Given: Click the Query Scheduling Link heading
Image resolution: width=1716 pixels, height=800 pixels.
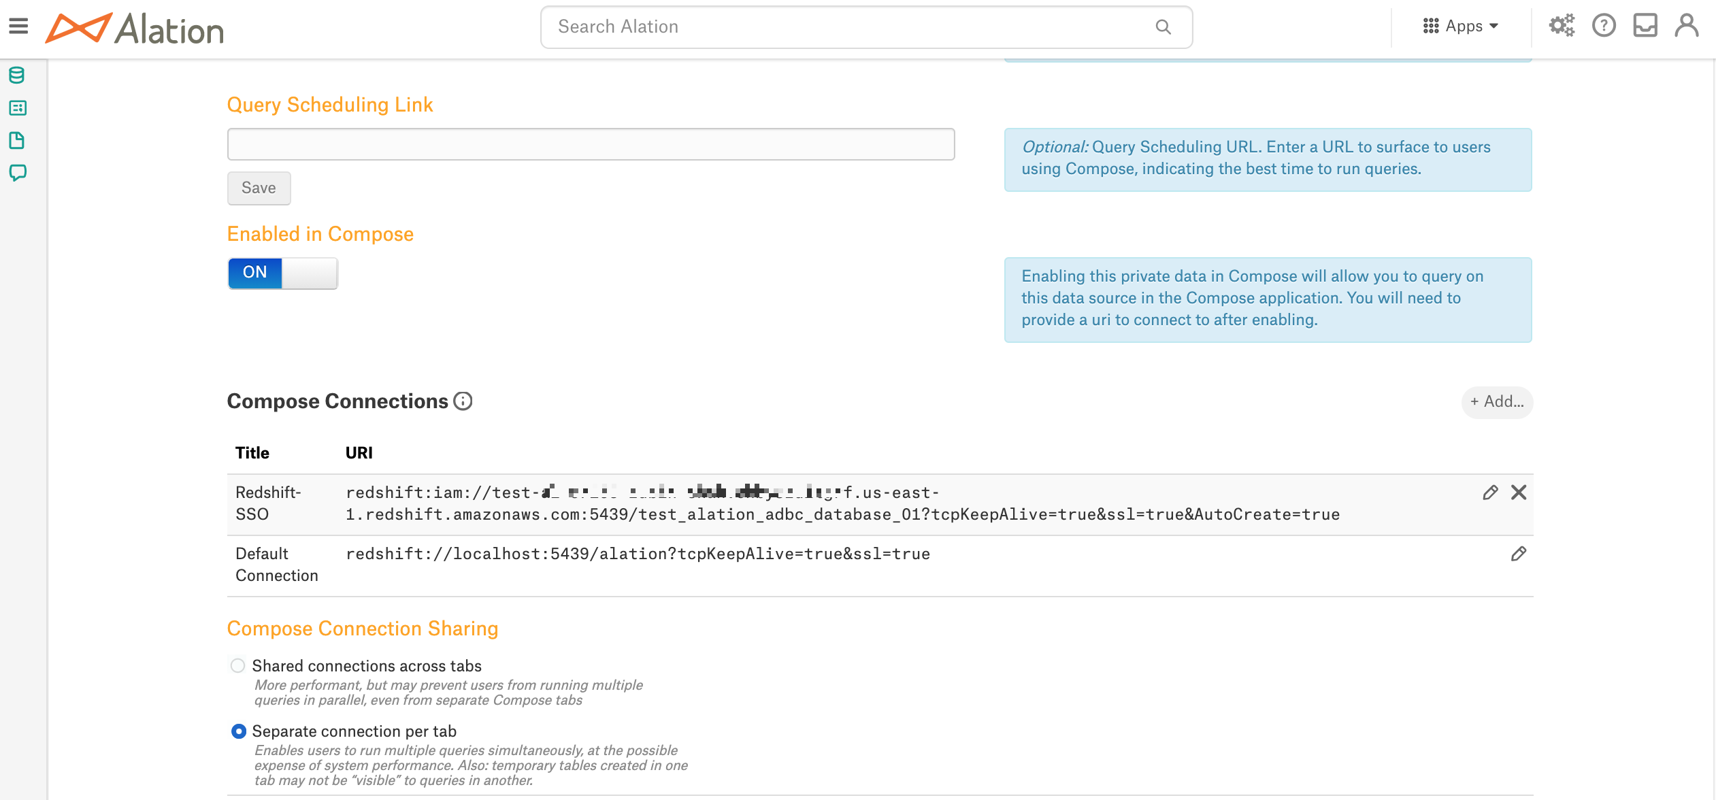Looking at the screenshot, I should (x=330, y=105).
